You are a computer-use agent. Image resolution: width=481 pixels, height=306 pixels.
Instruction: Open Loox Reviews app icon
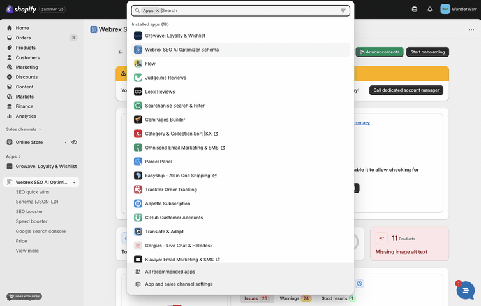[138, 92]
